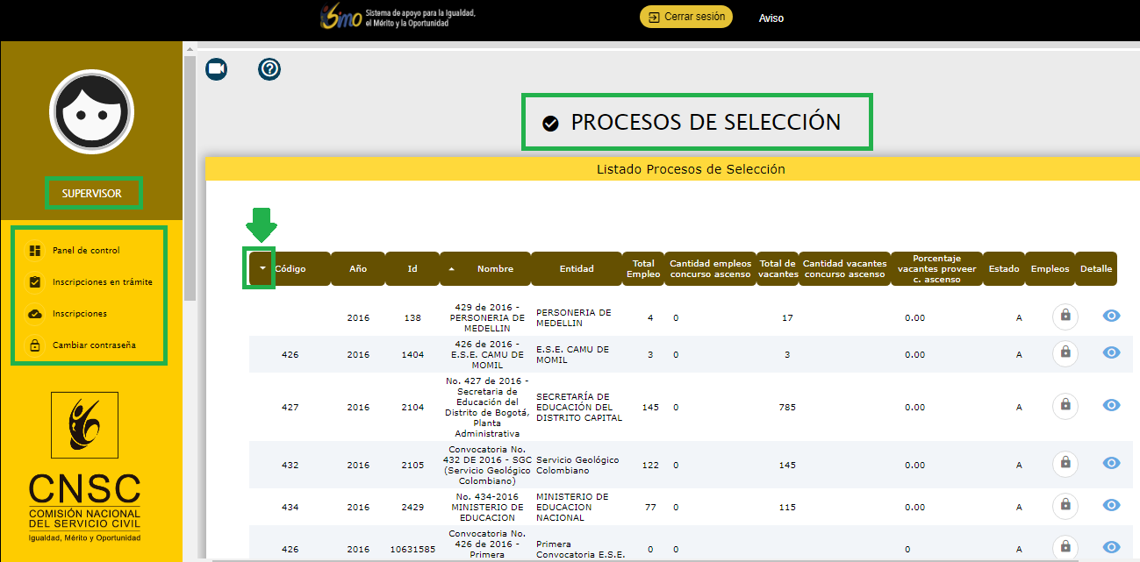Click lock icon for Servicio Geológico Colombiano row
Image resolution: width=1140 pixels, height=562 pixels.
pos(1065,463)
